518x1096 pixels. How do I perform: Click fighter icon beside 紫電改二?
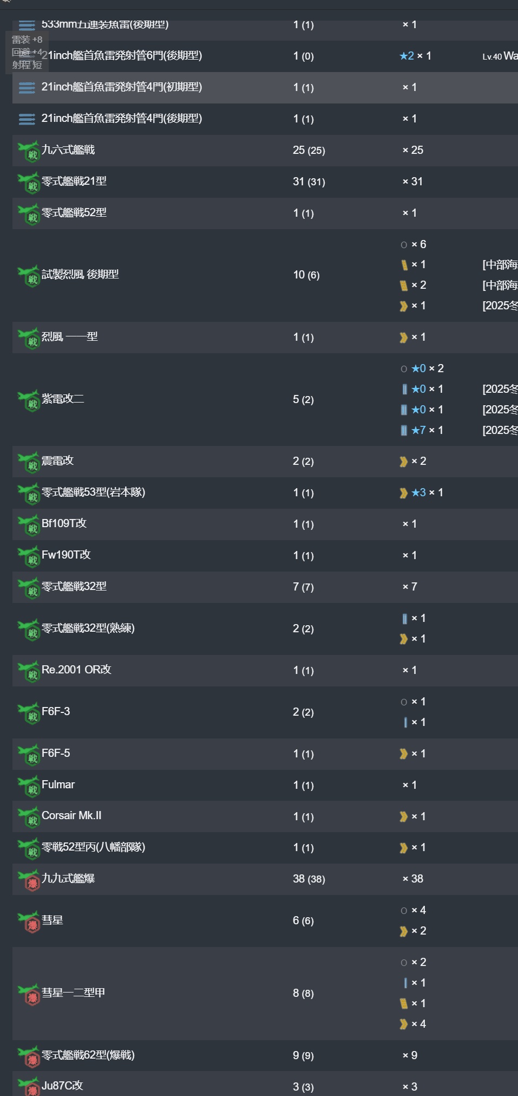[28, 400]
